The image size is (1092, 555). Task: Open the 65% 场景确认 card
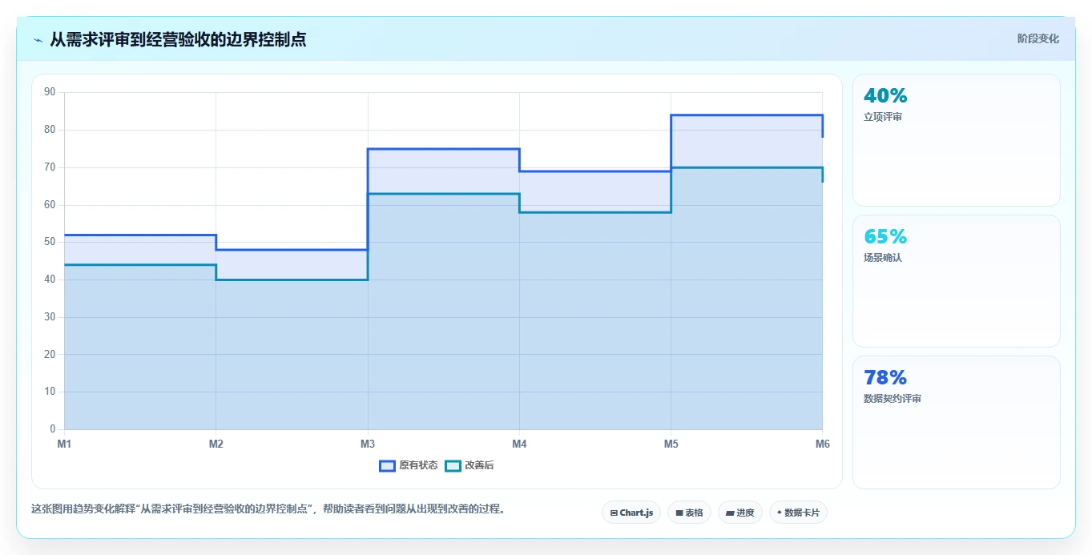coord(957,281)
